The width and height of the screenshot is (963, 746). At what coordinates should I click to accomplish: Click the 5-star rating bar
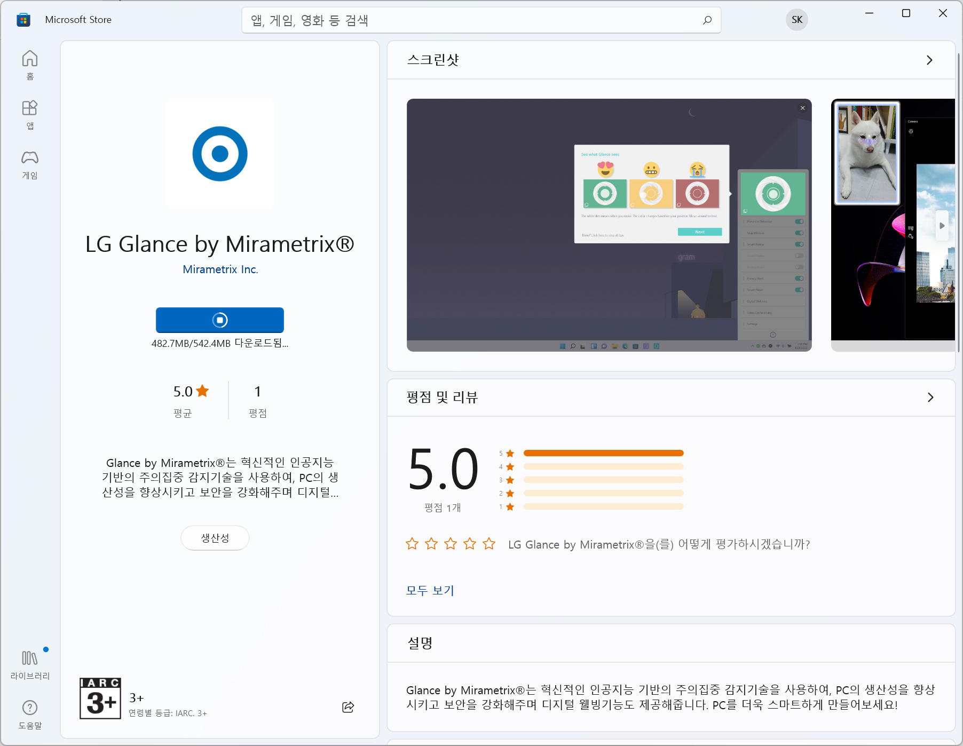(604, 453)
